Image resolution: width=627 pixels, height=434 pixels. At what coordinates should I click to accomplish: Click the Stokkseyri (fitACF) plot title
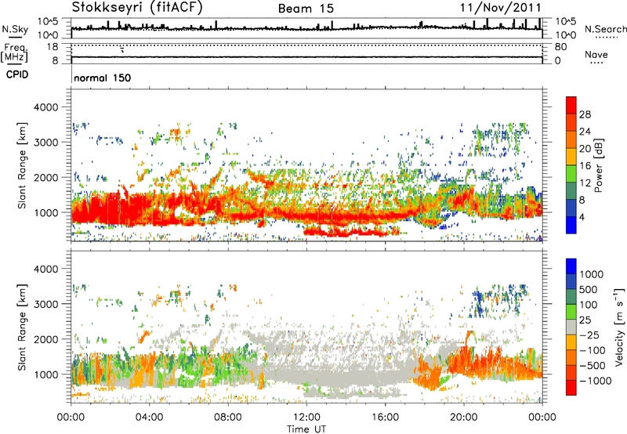point(137,7)
